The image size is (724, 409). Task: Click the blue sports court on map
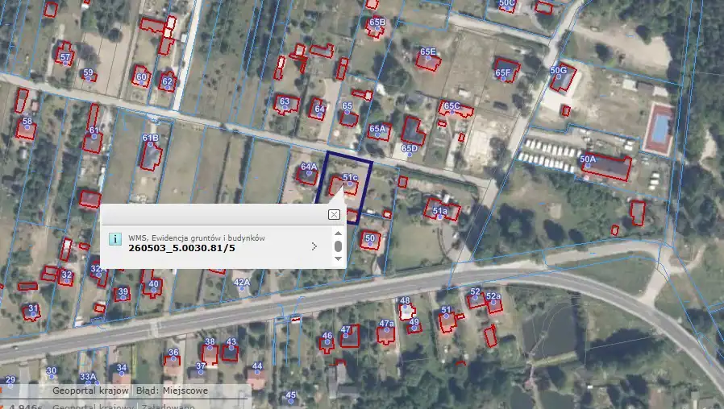tap(659, 126)
